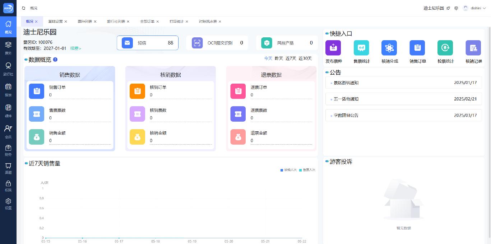Open the 核销分成 quick entry icon
This screenshot has height=244, width=491.
click(389, 48)
